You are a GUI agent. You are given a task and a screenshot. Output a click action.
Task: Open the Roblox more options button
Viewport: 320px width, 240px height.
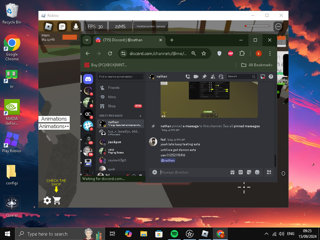pos(278,27)
